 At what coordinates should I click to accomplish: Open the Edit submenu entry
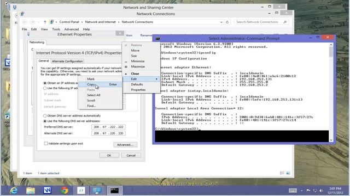141,79
